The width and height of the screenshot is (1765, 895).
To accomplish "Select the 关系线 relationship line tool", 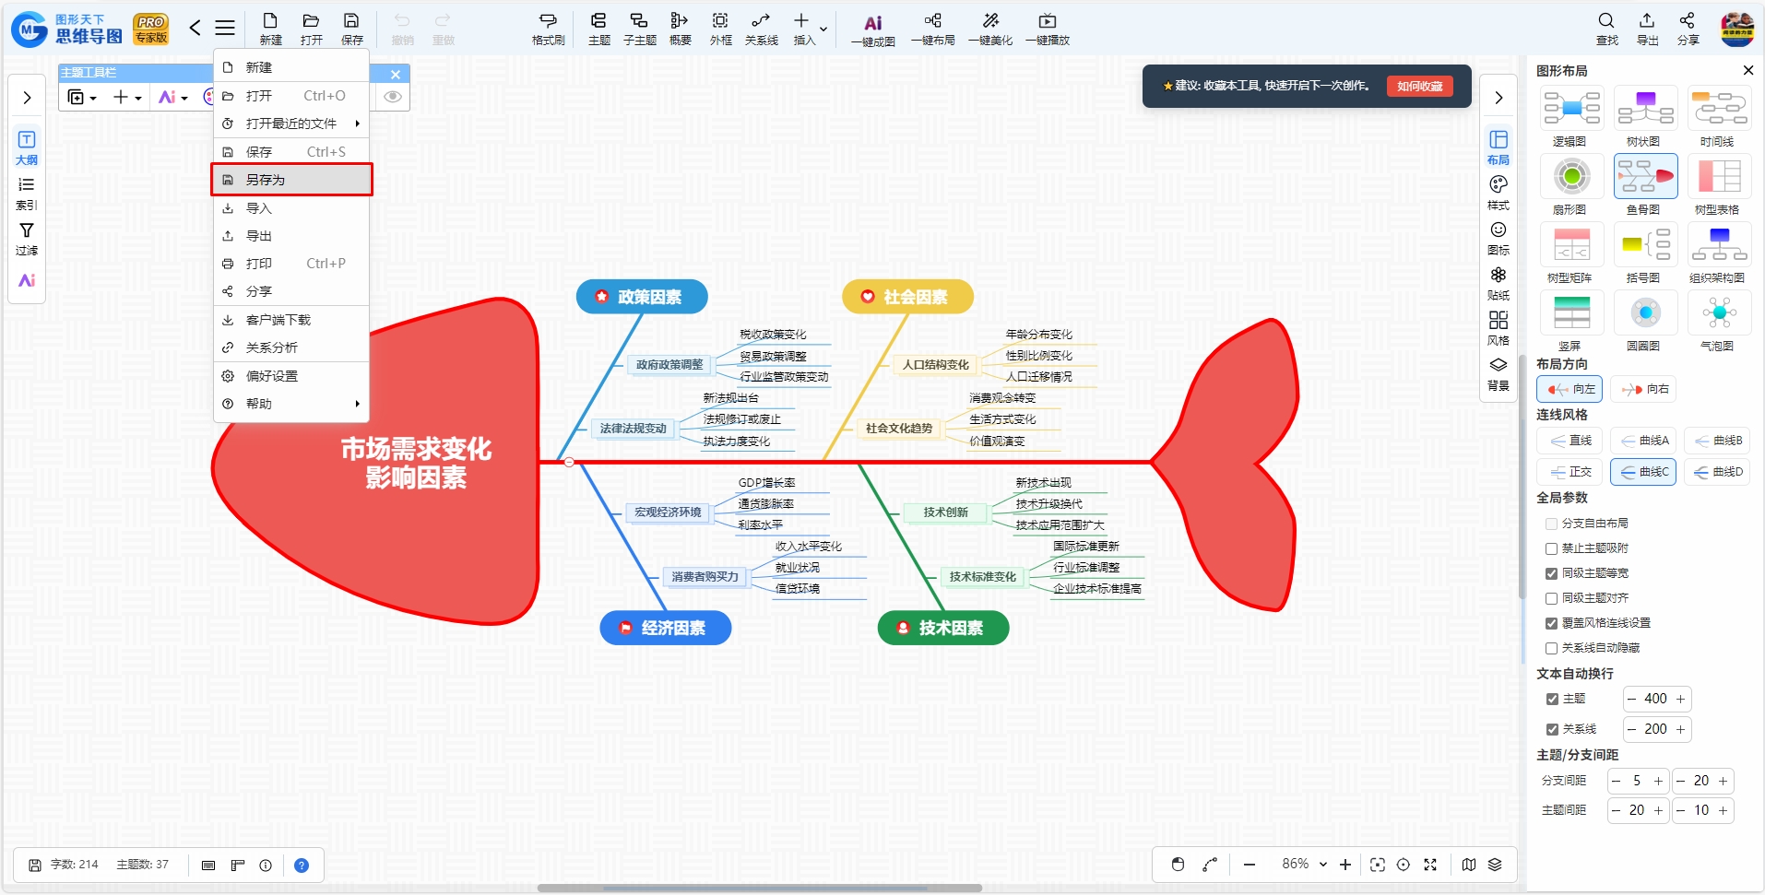I will [761, 28].
